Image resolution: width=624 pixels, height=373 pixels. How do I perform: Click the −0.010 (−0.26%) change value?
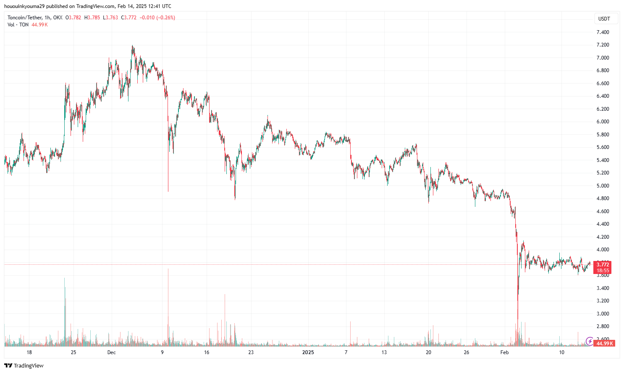coord(157,18)
